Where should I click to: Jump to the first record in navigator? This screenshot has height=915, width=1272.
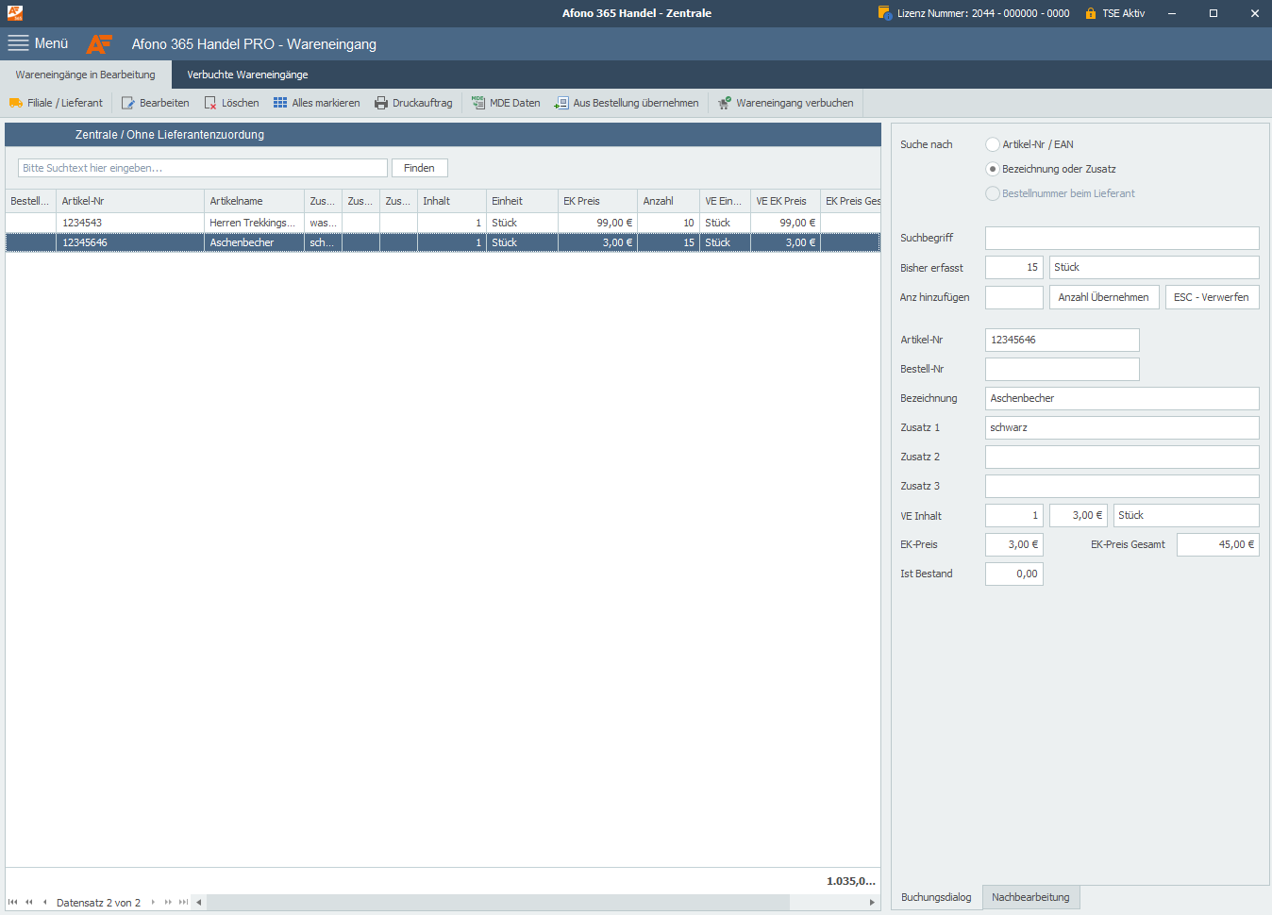(x=13, y=903)
